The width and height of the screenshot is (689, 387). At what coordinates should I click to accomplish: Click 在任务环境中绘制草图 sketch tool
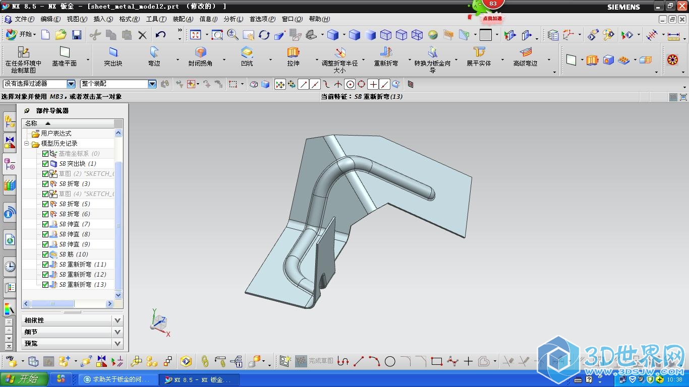tap(24, 60)
